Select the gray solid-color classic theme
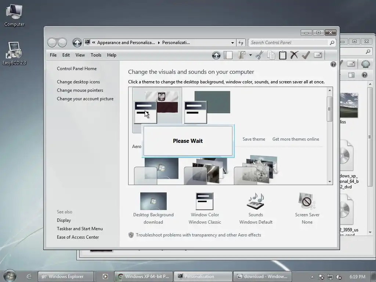 (207, 107)
